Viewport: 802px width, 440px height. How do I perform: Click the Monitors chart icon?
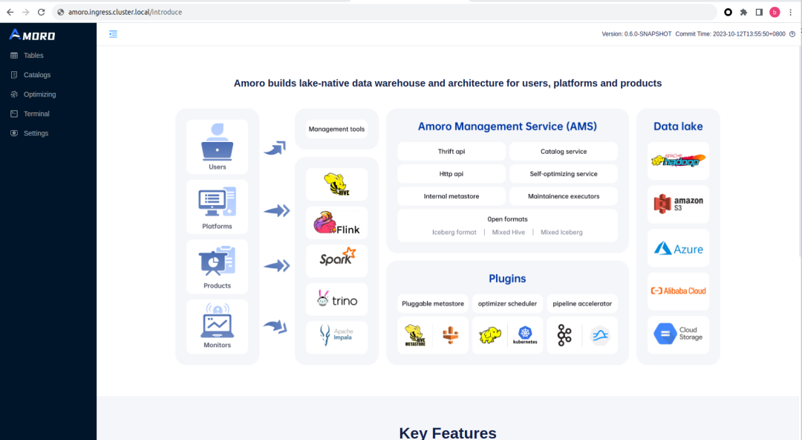pyautogui.click(x=218, y=320)
